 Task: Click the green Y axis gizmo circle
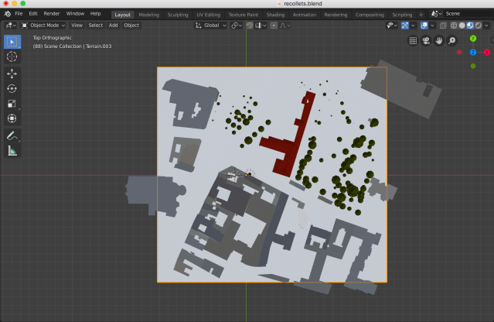point(472,38)
